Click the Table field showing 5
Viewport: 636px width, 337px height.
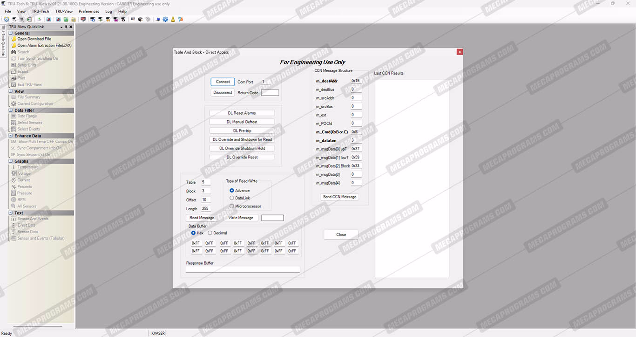[205, 182]
